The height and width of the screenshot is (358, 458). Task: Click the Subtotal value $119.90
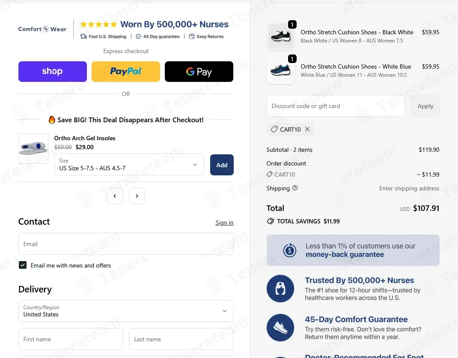tap(429, 150)
